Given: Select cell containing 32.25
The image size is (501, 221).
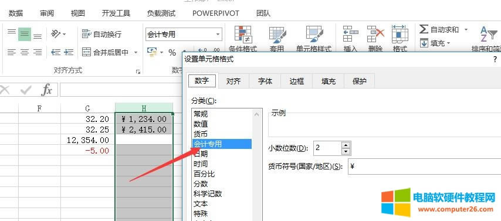Looking at the screenshot, I should [88, 130].
